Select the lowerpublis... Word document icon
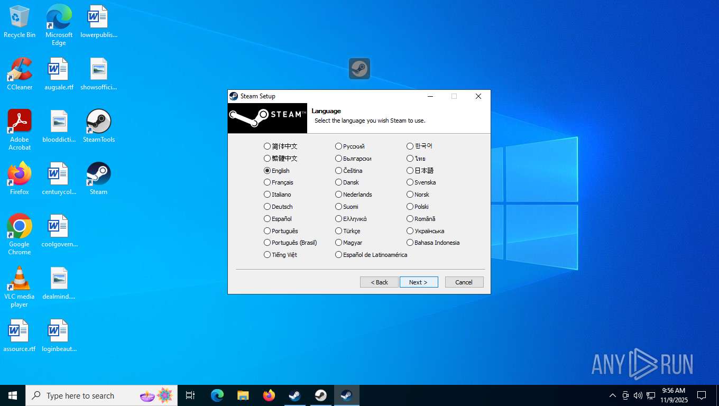This screenshot has height=406, width=719. (98, 22)
